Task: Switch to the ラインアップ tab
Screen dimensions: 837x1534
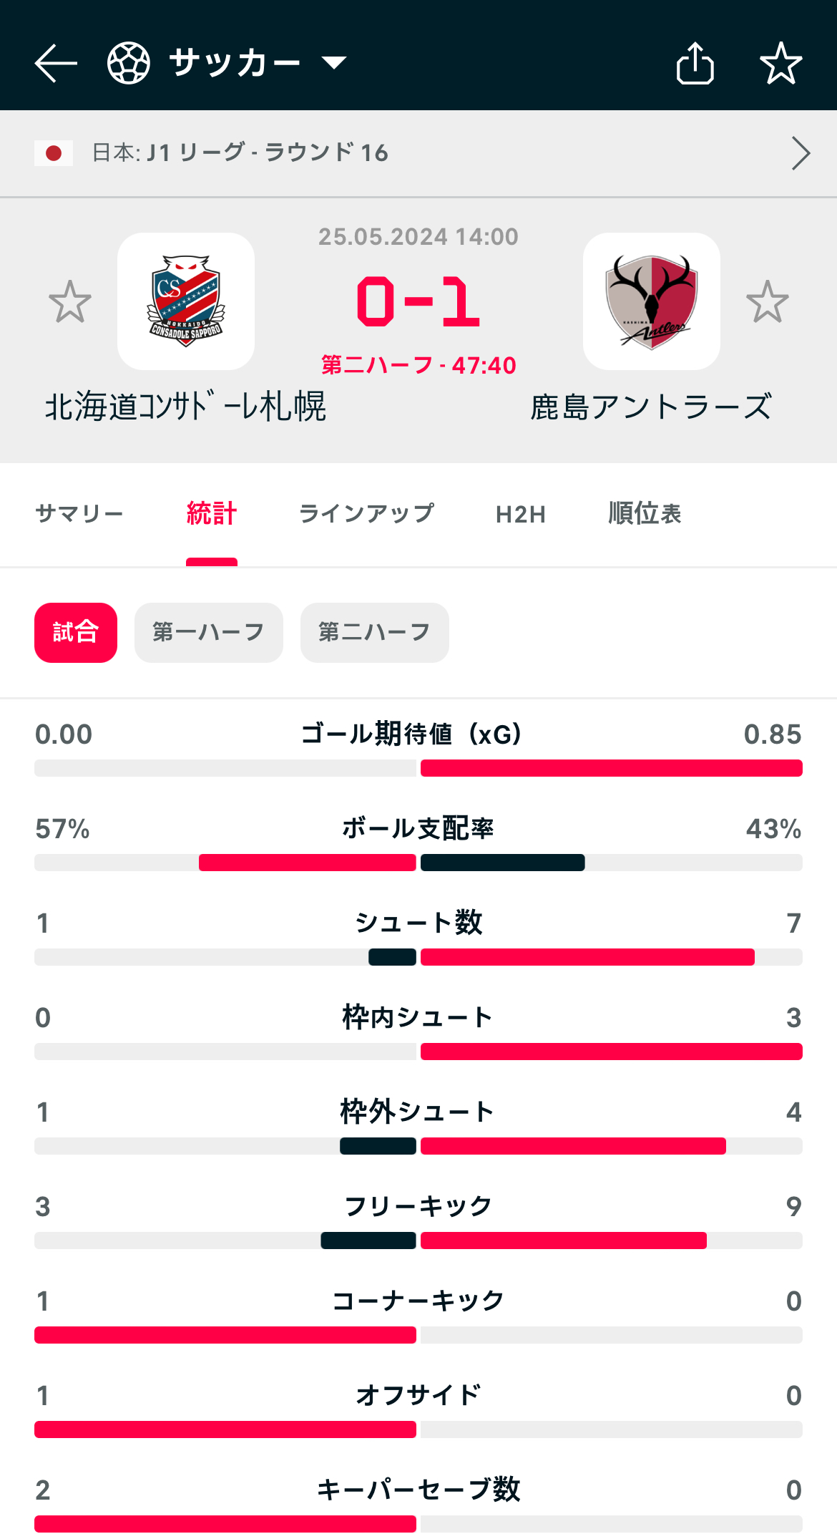Action: [366, 513]
